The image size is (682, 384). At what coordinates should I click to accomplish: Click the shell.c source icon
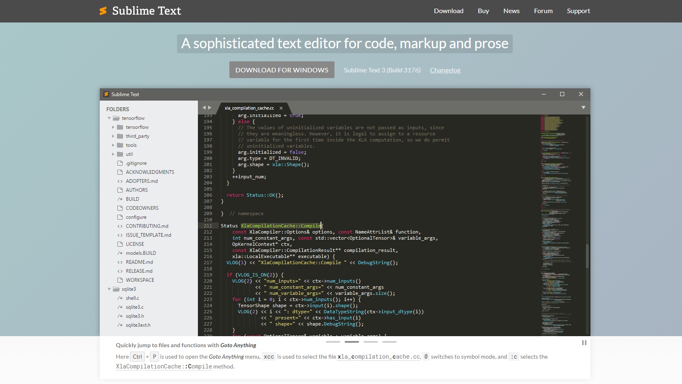pos(120,298)
